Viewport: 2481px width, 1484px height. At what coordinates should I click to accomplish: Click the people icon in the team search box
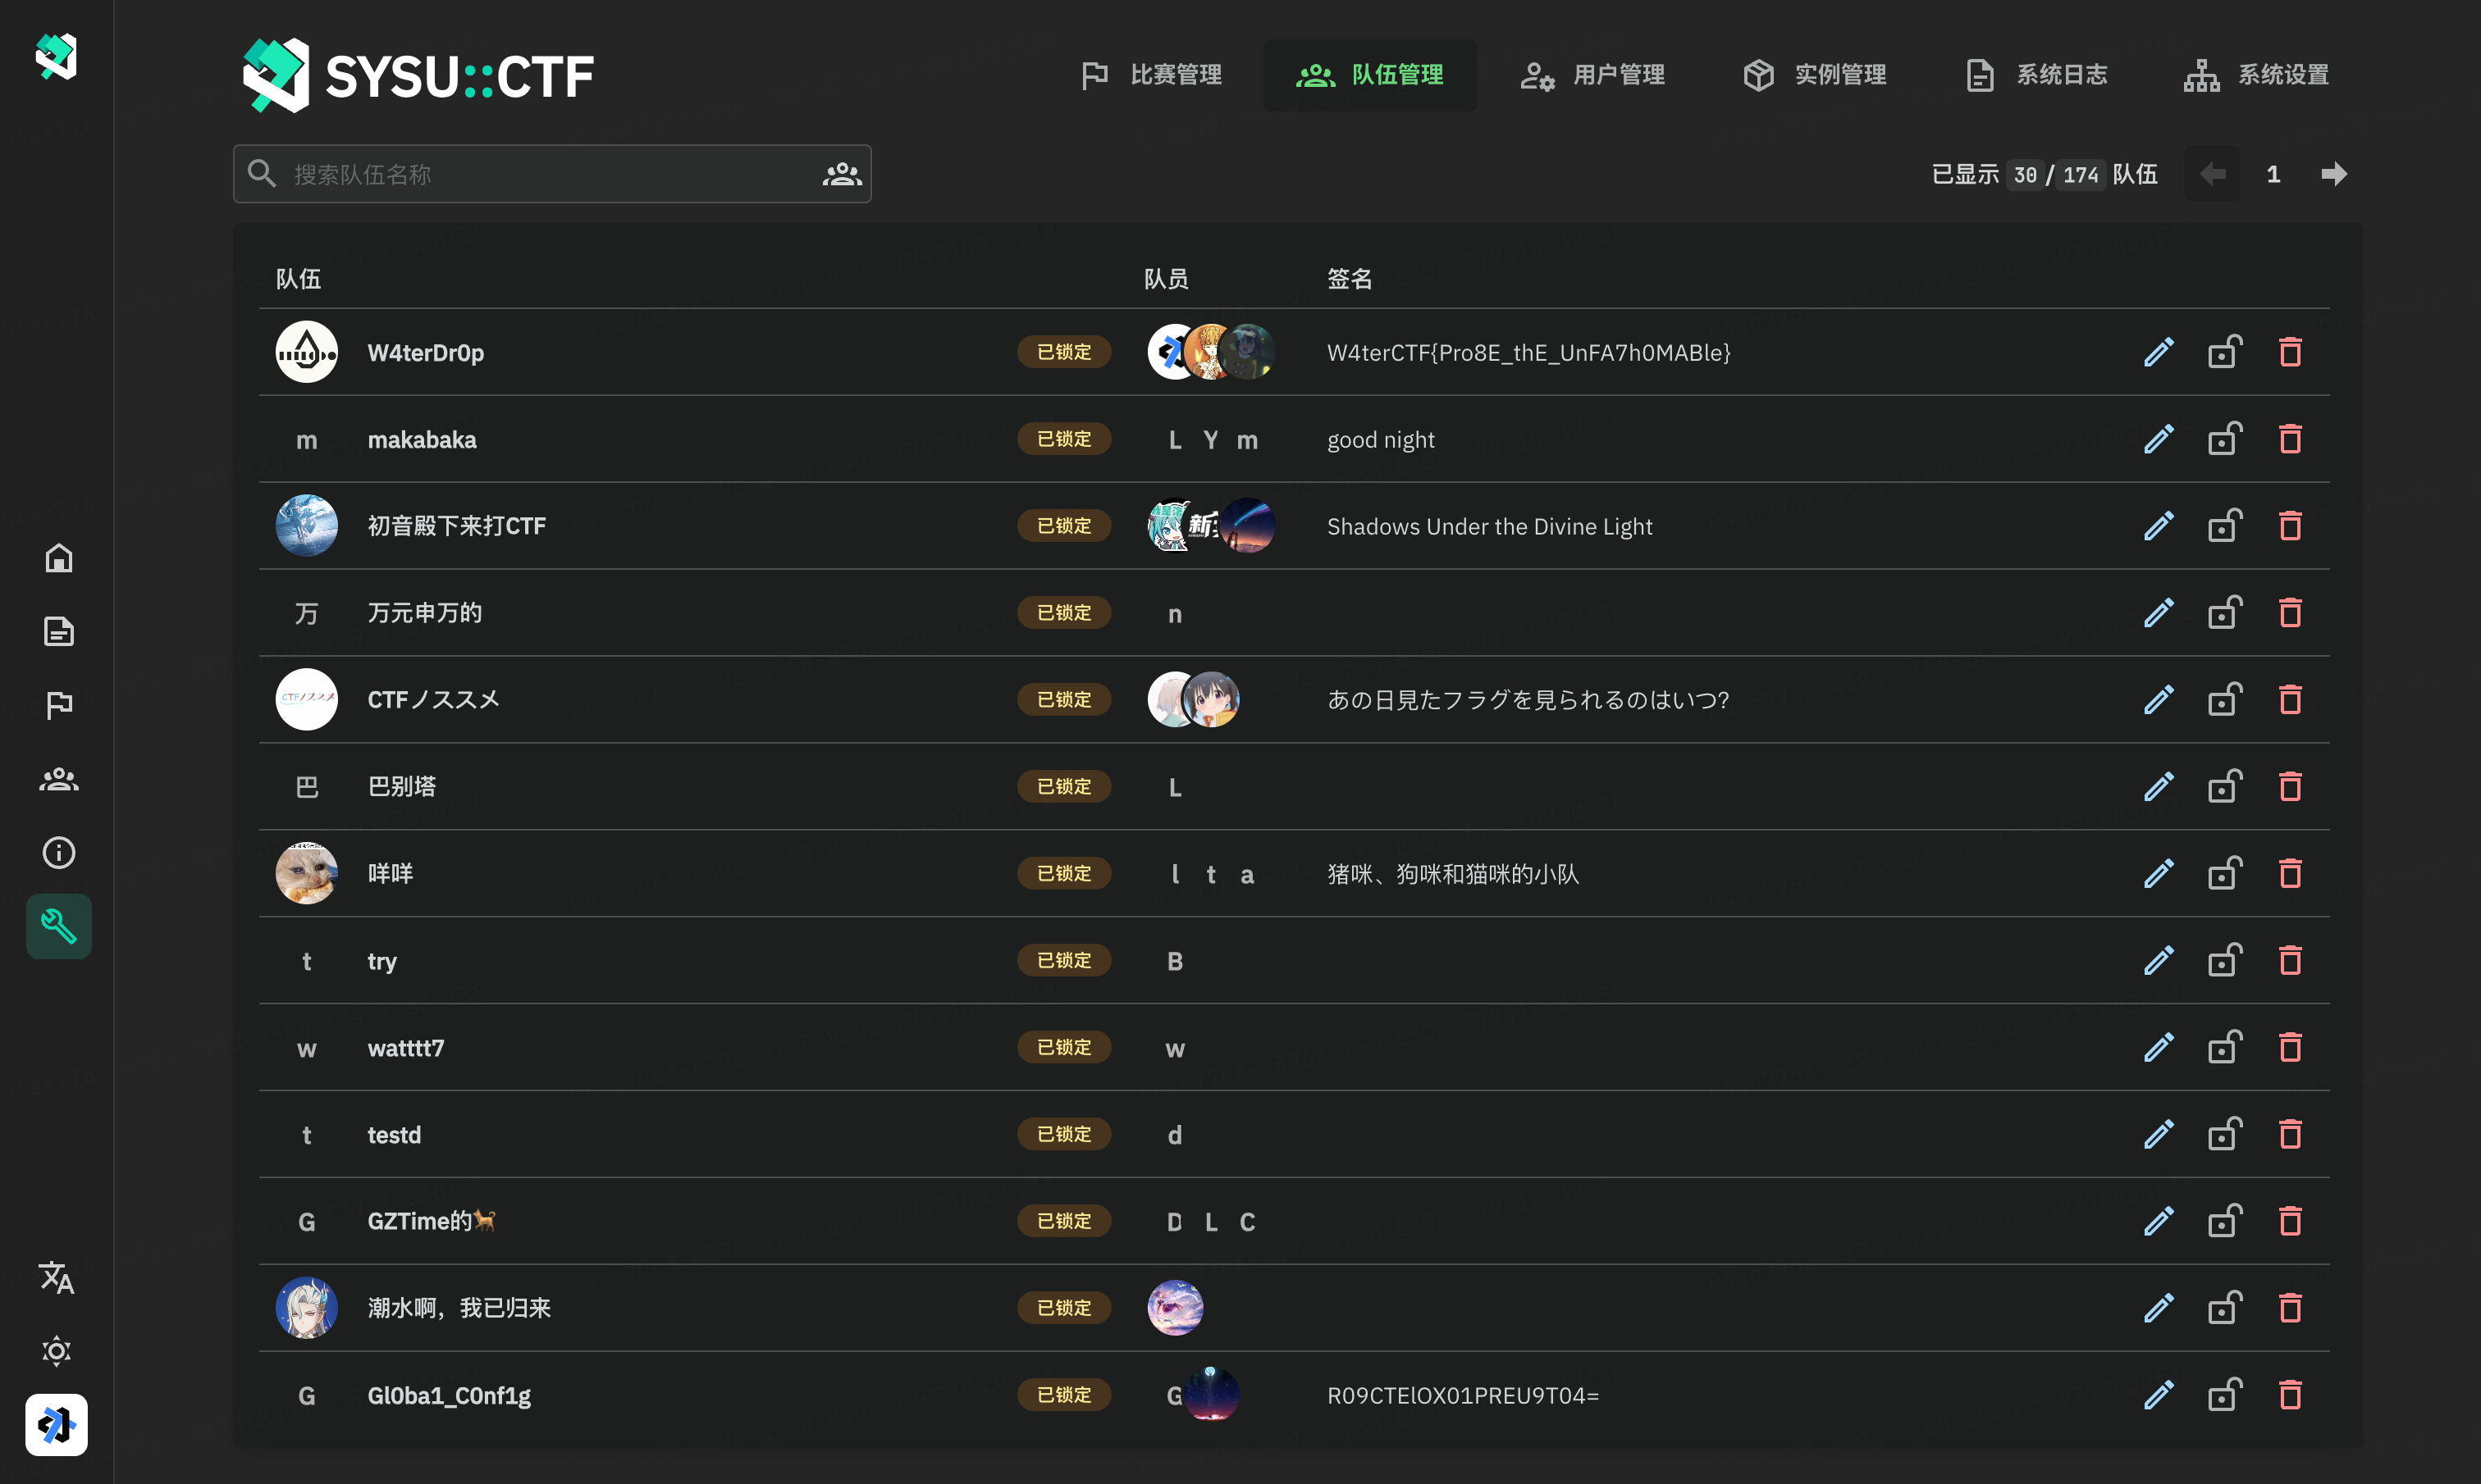tap(841, 174)
